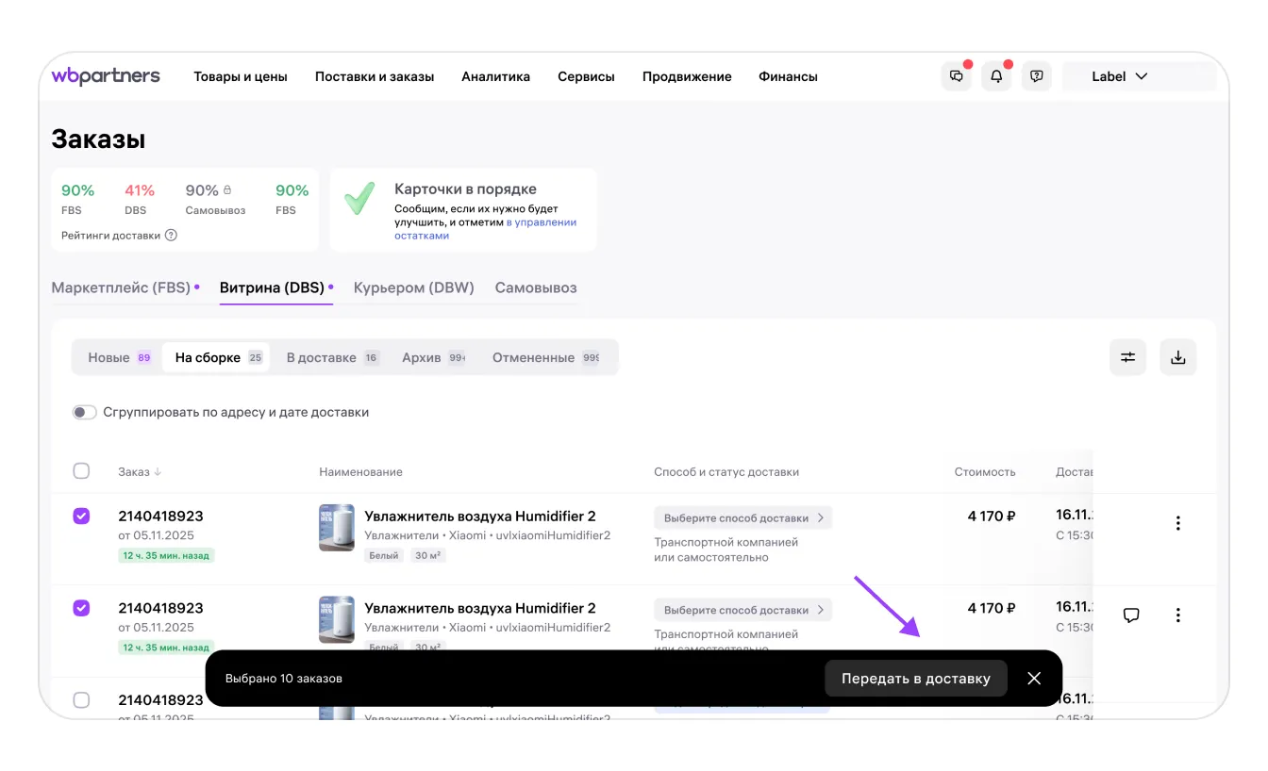Click the first order number 2140418923
Screen dimensions: 1268x771
click(x=160, y=517)
